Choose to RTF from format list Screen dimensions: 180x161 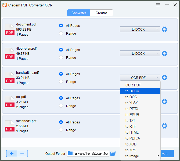pyautogui.click(x=140, y=126)
